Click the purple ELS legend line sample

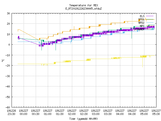pyautogui.click(x=150, y=16)
